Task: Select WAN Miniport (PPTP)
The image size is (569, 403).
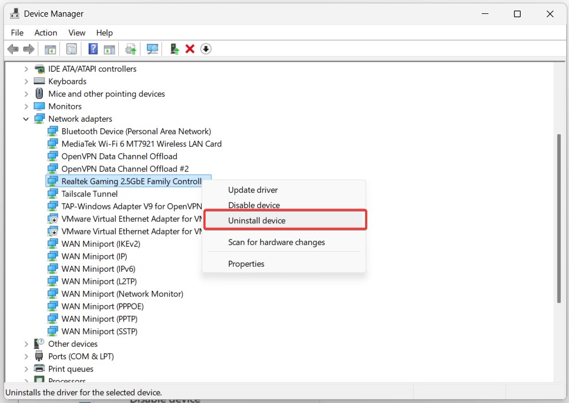Action: [99, 319]
